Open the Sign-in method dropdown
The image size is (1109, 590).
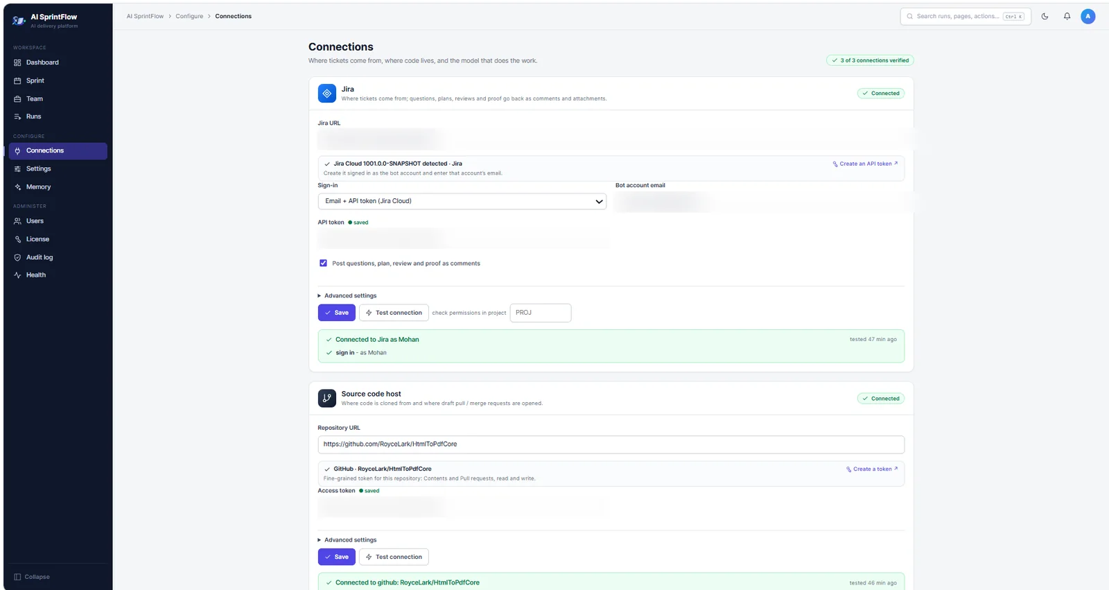[462, 201]
